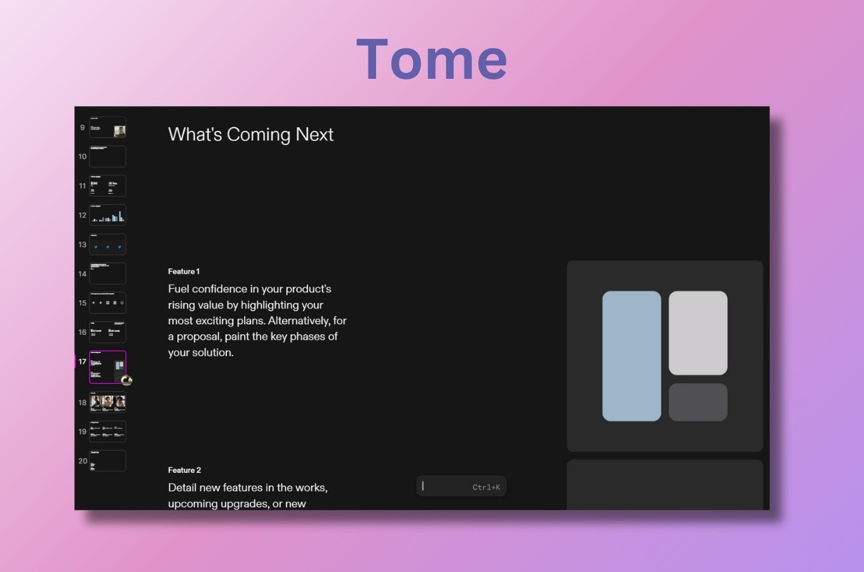This screenshot has height=572, width=864.
Task: Select slide 20 thumbnail
Action: pyautogui.click(x=107, y=461)
